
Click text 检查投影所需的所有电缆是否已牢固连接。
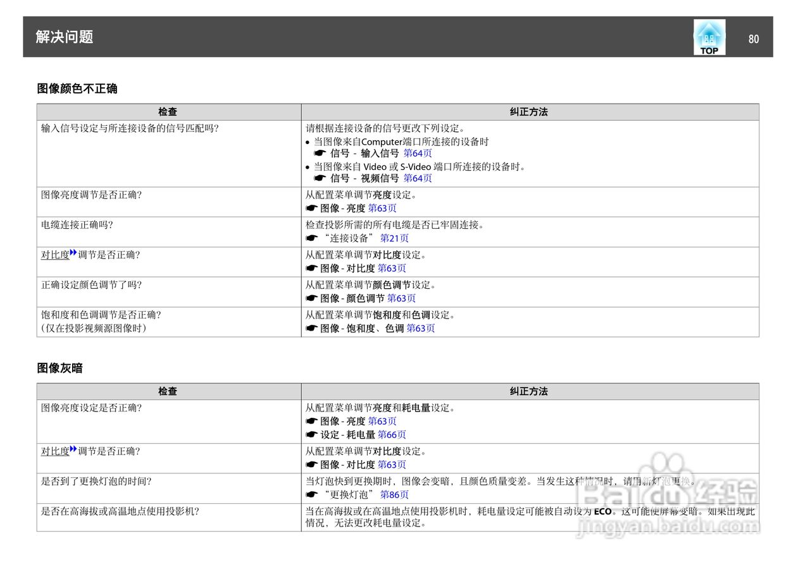coord(396,224)
